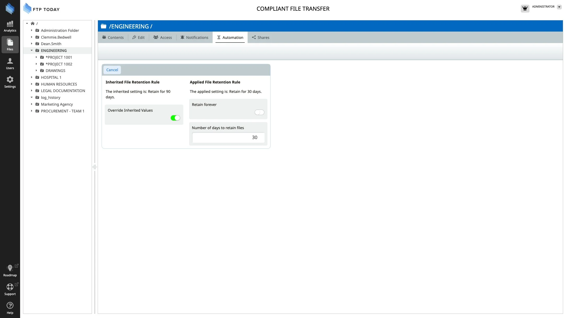Click the panel splitter handle
The width and height of the screenshot is (566, 318).
point(95,167)
